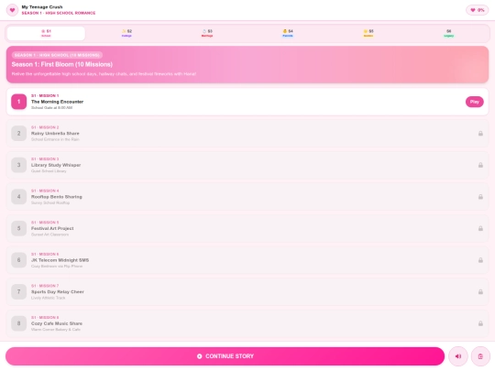This screenshot has height=371, width=495.
Task: Switch to the S2 College tab
Action: [126, 33]
